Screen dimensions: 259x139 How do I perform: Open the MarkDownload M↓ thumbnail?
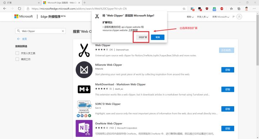(84, 89)
